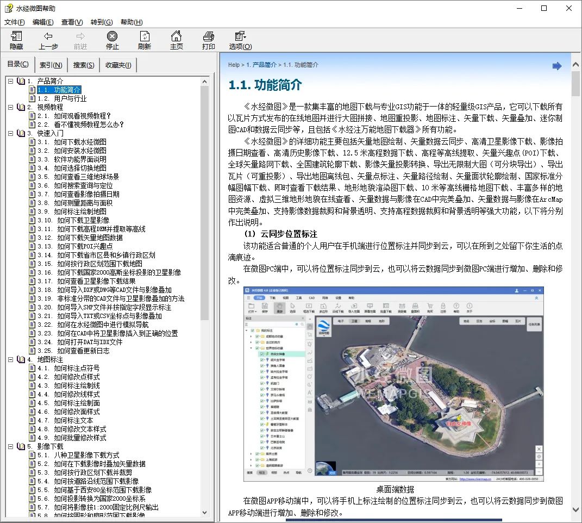Click the Help breadcrumb link
The height and width of the screenshot is (523, 582).
click(234, 65)
